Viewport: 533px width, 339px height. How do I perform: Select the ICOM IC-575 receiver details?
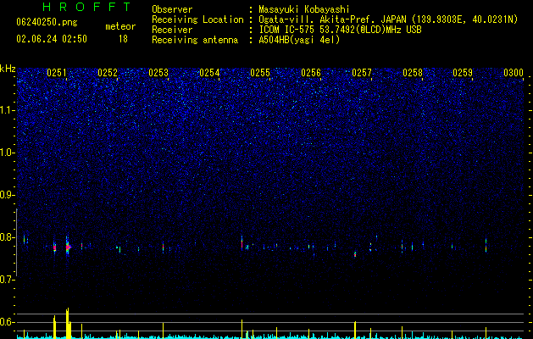(x=340, y=30)
